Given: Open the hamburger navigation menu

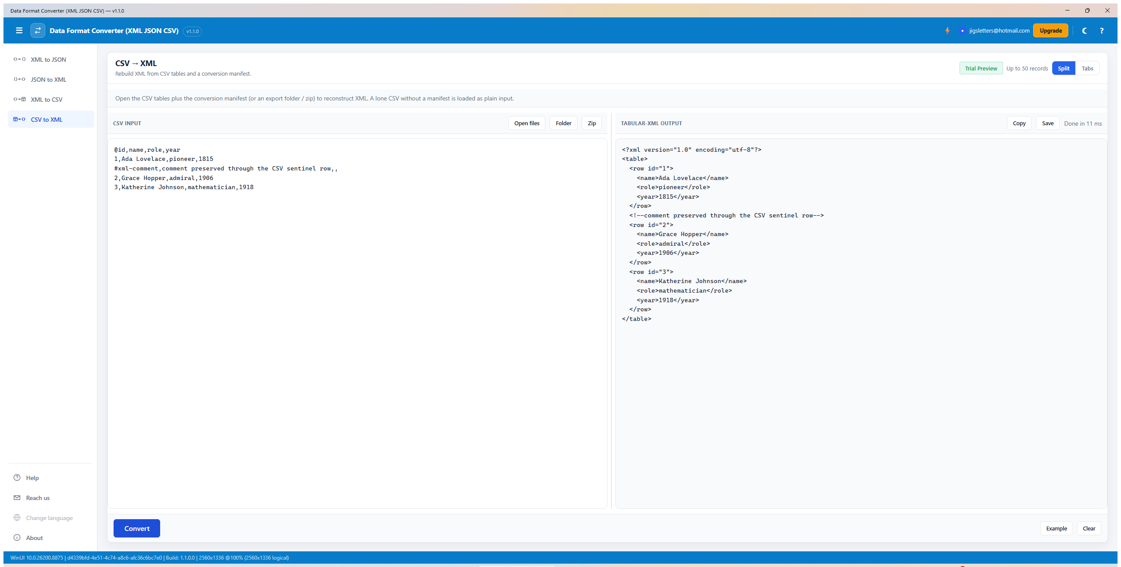Looking at the screenshot, I should coord(19,30).
